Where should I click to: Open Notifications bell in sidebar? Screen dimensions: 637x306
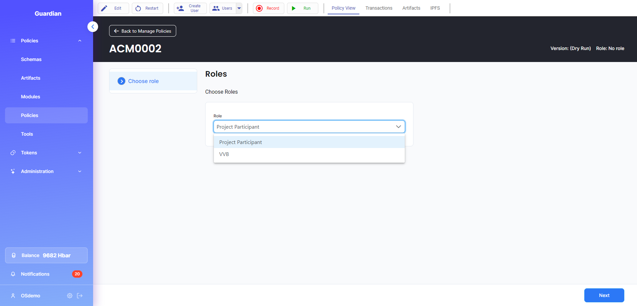[13, 274]
